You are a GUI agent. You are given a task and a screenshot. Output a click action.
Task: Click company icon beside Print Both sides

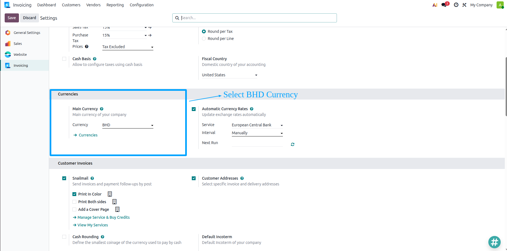114,202
